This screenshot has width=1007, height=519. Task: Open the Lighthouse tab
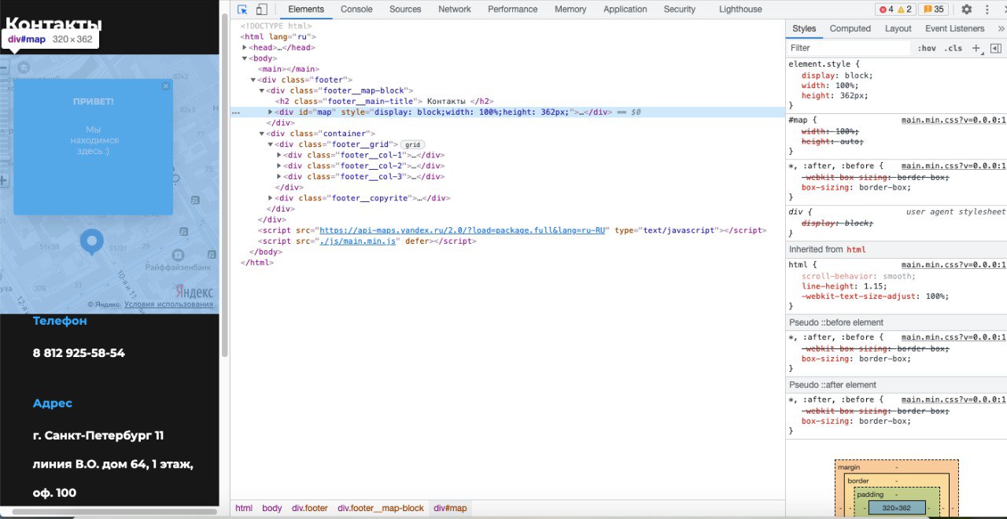click(x=740, y=9)
